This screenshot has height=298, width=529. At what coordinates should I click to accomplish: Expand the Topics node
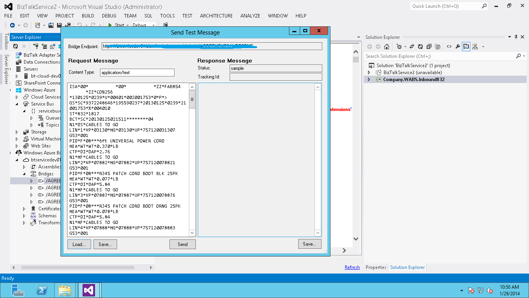pos(32,125)
